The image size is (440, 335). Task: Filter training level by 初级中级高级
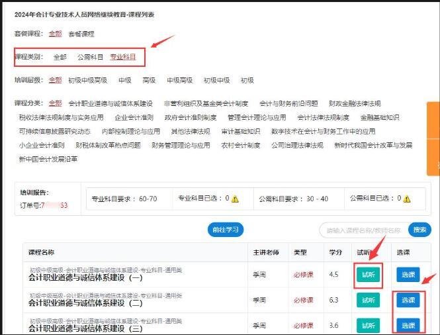click(87, 80)
